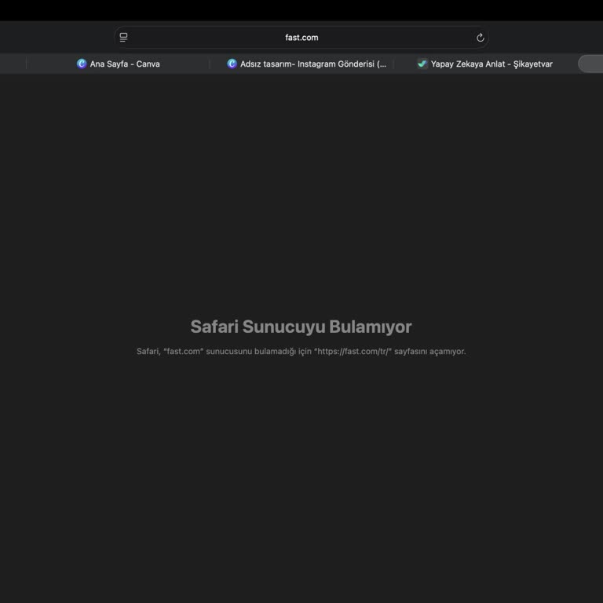Select the partially visible rightmost tab
Screen dimensions: 603x603
point(590,64)
